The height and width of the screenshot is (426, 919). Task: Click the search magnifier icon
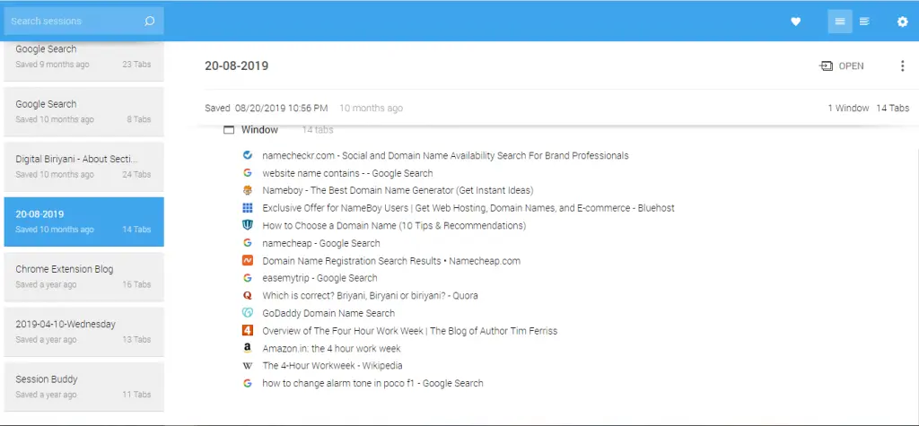point(150,22)
